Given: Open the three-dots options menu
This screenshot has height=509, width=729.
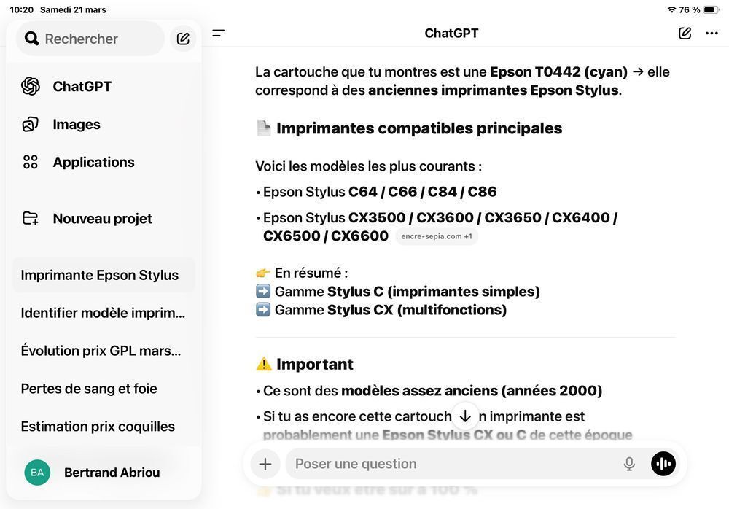Looking at the screenshot, I should (x=712, y=33).
